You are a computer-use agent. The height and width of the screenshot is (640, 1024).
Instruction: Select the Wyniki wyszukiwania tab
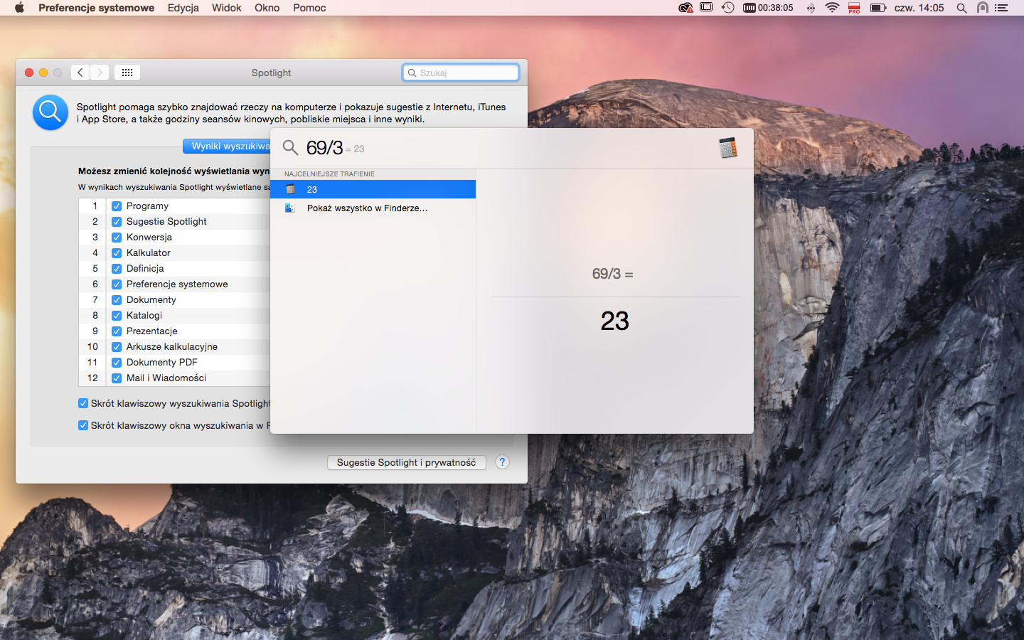[x=227, y=146]
